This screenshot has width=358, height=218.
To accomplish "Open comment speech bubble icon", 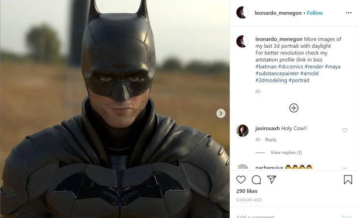I will tap(256, 180).
